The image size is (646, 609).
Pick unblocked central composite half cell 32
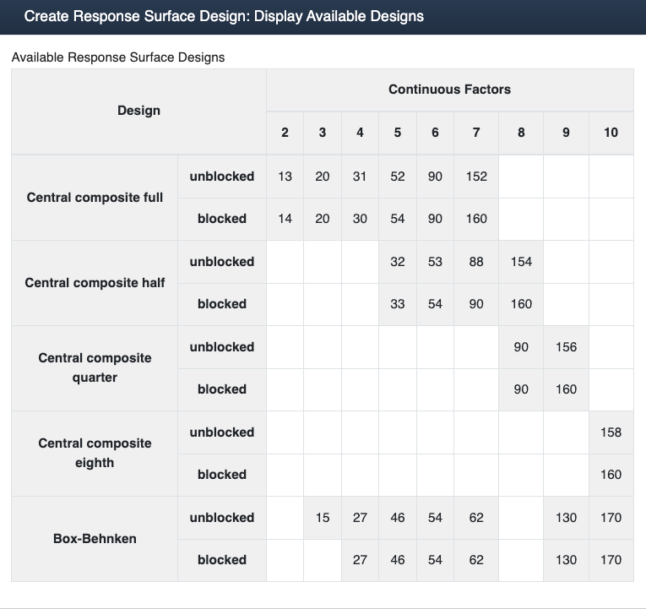(398, 262)
